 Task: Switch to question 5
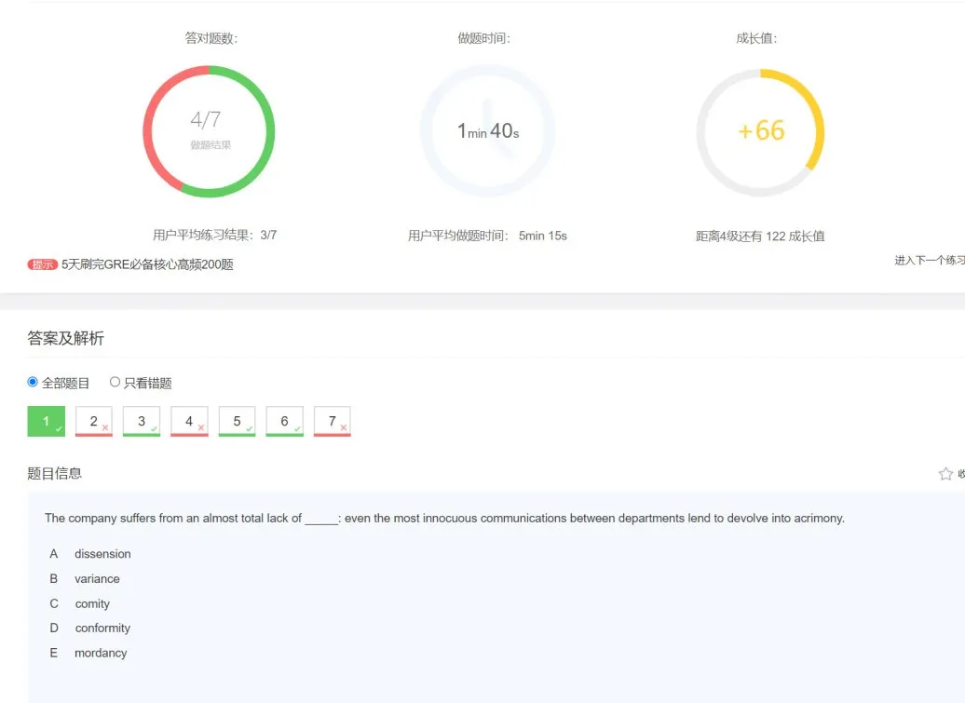tap(237, 422)
